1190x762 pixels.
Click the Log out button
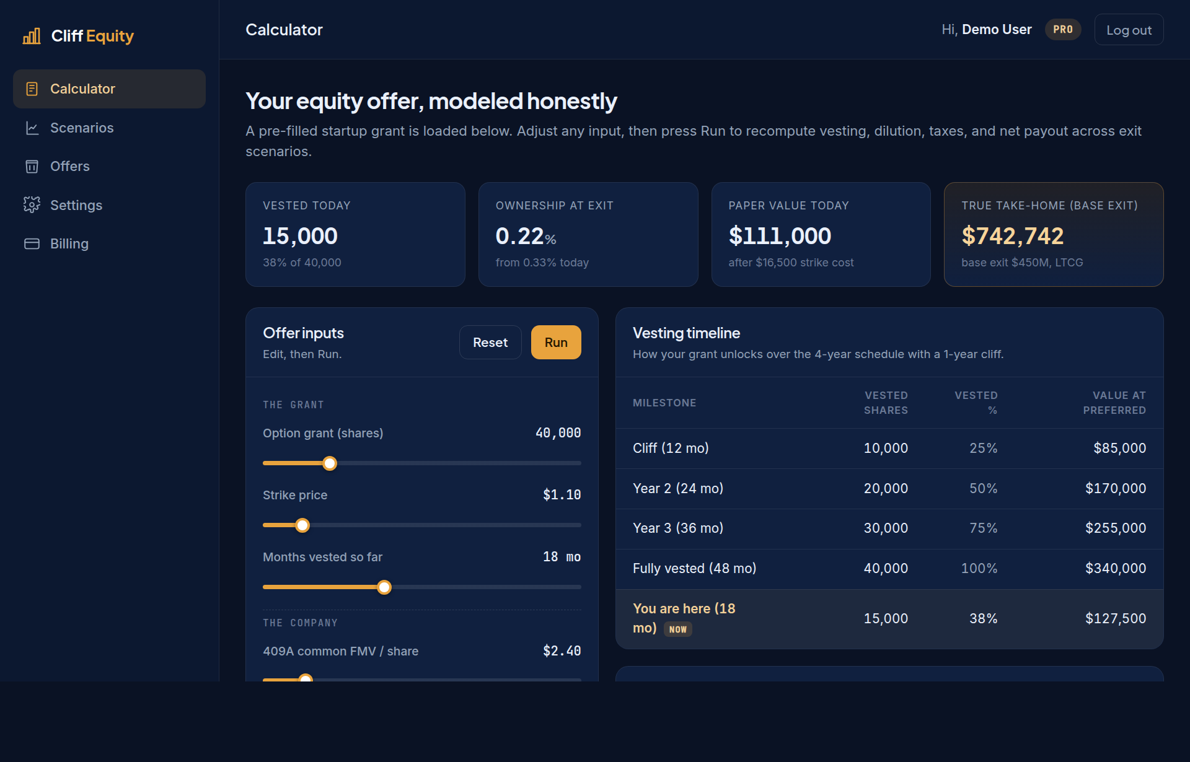(x=1129, y=30)
